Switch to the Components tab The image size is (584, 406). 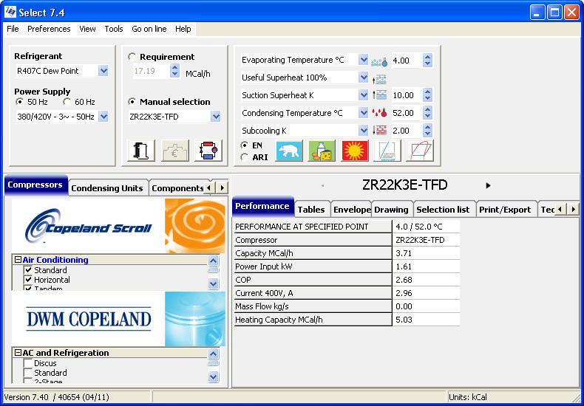click(x=177, y=188)
